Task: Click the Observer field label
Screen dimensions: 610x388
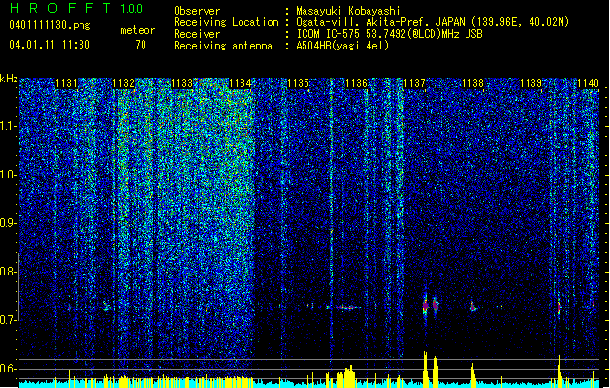Action: (x=197, y=11)
